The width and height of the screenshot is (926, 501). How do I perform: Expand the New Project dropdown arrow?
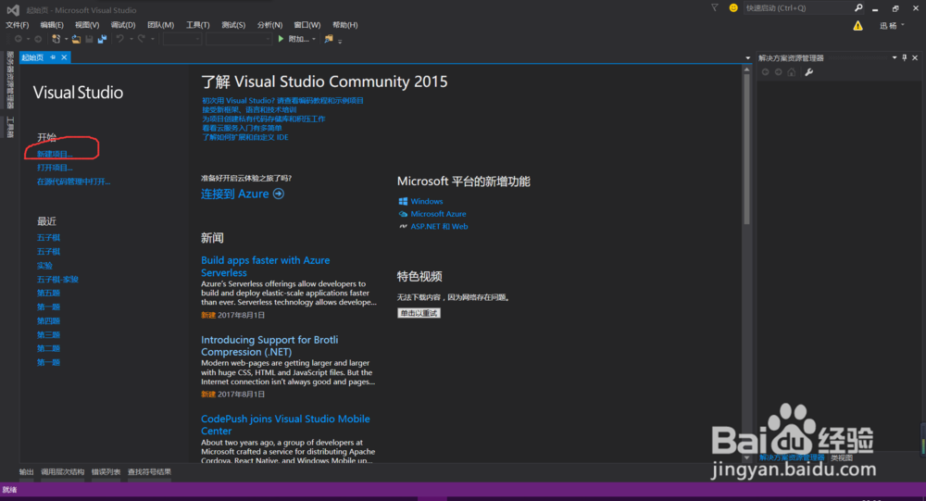(x=66, y=40)
